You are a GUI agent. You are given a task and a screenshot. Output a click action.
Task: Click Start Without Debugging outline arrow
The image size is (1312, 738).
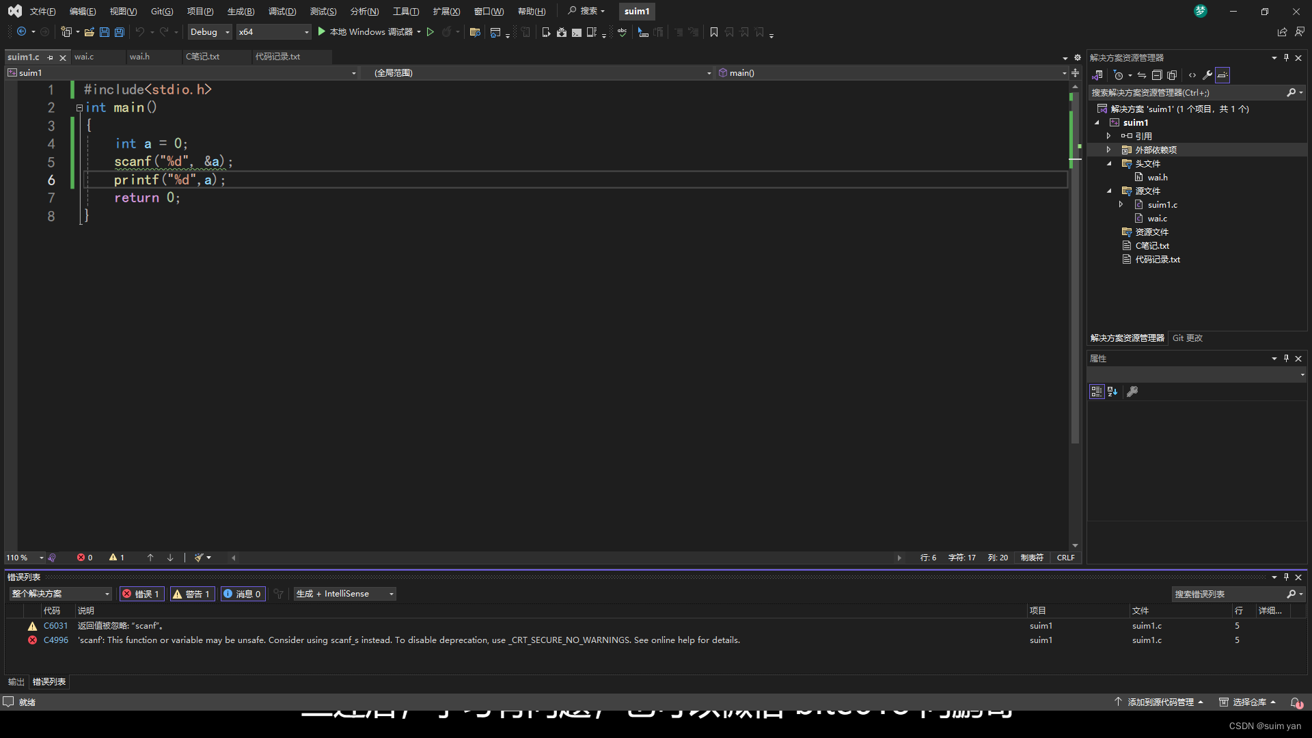coord(430,32)
